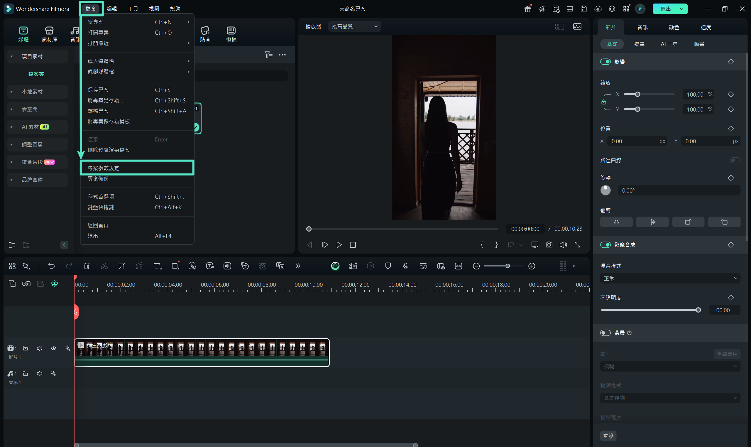
Task: Click flip horizontal icon under 翻轉
Action: 616,222
